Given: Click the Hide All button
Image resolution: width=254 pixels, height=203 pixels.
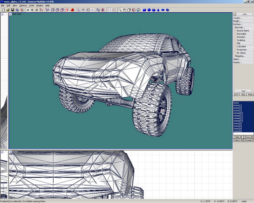Looking at the screenshot, I should 238,137.
